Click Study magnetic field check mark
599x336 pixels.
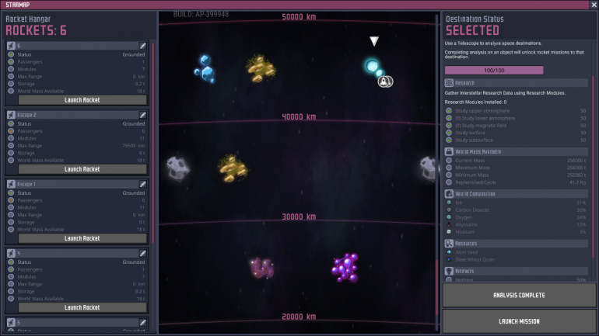449,126
